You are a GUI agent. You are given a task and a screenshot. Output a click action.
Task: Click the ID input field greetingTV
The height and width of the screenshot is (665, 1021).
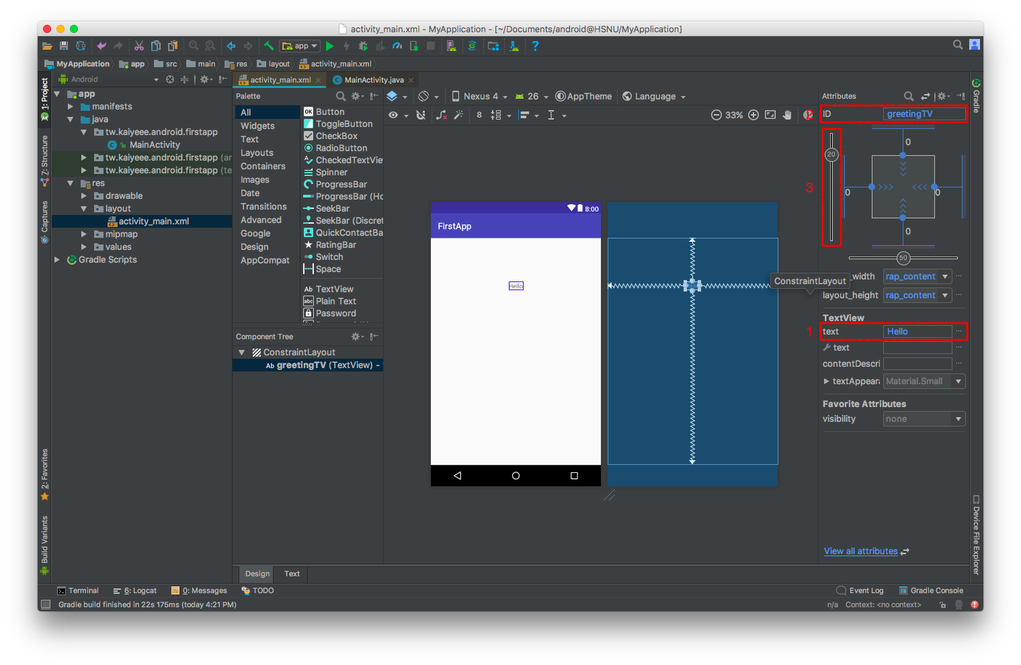pyautogui.click(x=924, y=114)
